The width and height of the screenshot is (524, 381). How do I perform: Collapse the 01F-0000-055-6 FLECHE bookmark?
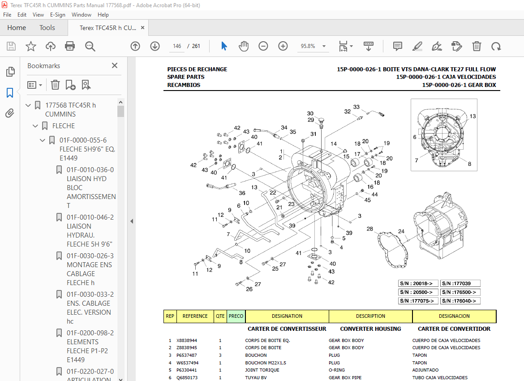pos(43,140)
